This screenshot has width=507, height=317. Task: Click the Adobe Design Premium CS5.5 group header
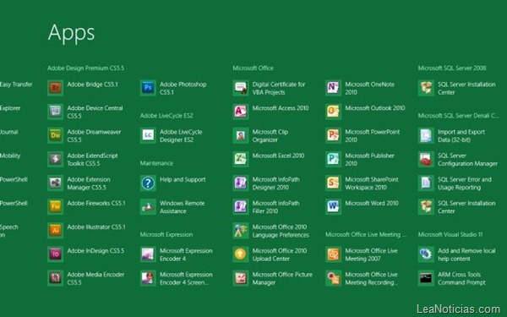pos(85,68)
